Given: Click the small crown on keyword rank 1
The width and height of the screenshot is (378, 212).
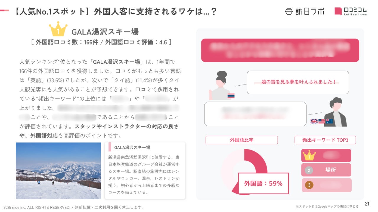Looking at the screenshot, I should 309,155.
